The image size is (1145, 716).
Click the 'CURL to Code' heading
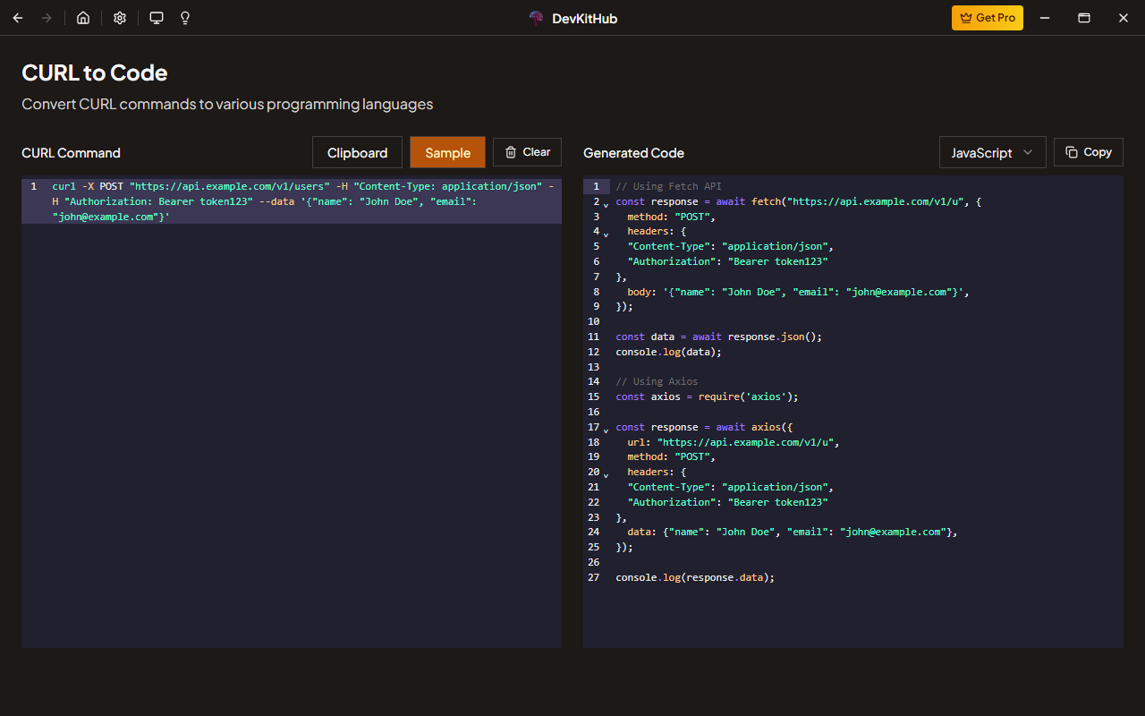[x=95, y=72]
